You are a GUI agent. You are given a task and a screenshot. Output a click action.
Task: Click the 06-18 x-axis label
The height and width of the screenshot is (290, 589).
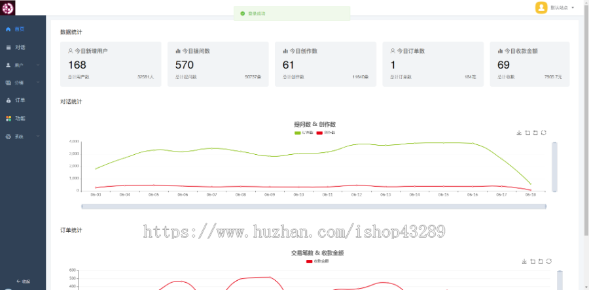point(530,195)
